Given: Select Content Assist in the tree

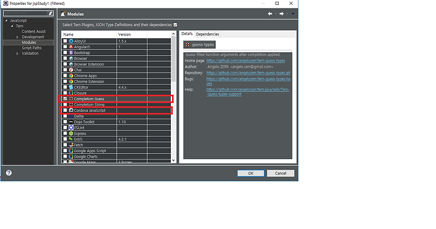Looking at the screenshot, I should point(34,31).
